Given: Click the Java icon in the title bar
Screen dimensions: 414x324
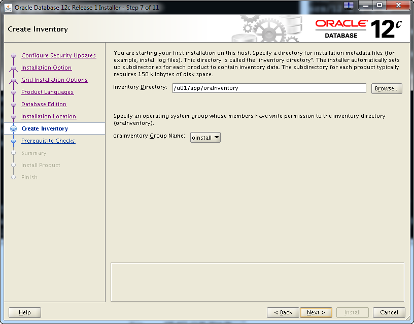Looking at the screenshot, I should coord(8,8).
